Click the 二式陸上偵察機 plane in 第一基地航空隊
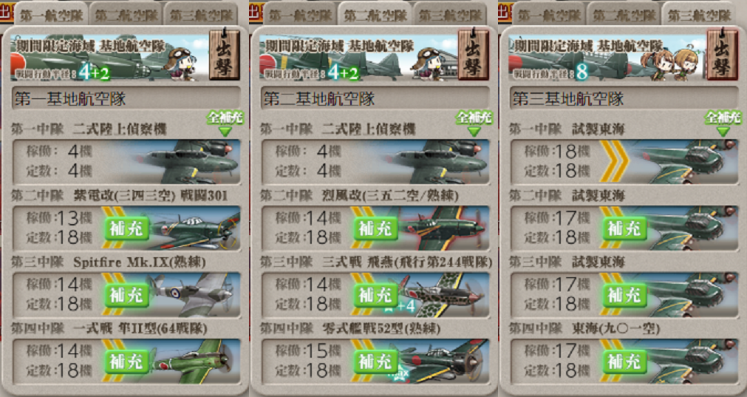The height and width of the screenshot is (397, 747). [x=191, y=162]
